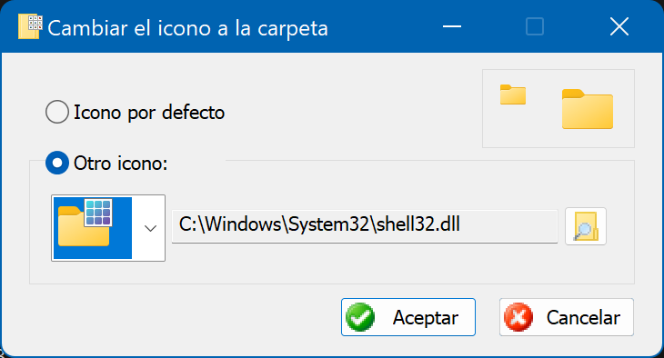The image size is (664, 358).
Task: Click the small folder preview icon
Action: (x=513, y=94)
